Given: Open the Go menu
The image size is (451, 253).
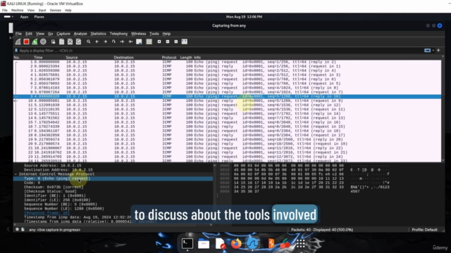Looking at the screenshot, I should coord(50,34).
